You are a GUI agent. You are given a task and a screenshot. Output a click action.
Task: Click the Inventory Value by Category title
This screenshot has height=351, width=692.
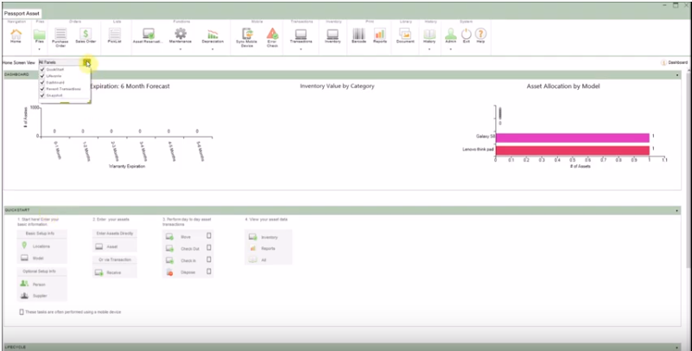coord(337,86)
